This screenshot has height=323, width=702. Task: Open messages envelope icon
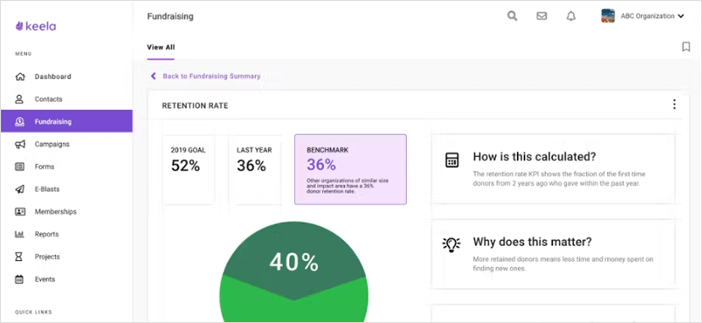(x=542, y=16)
